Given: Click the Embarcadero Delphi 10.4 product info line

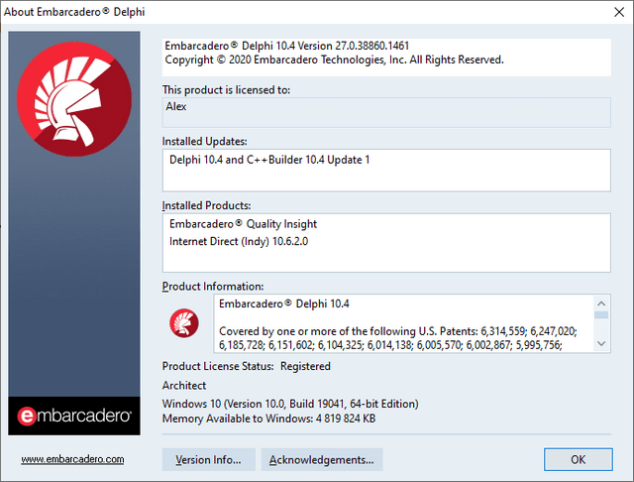Looking at the screenshot, I should point(284,303).
